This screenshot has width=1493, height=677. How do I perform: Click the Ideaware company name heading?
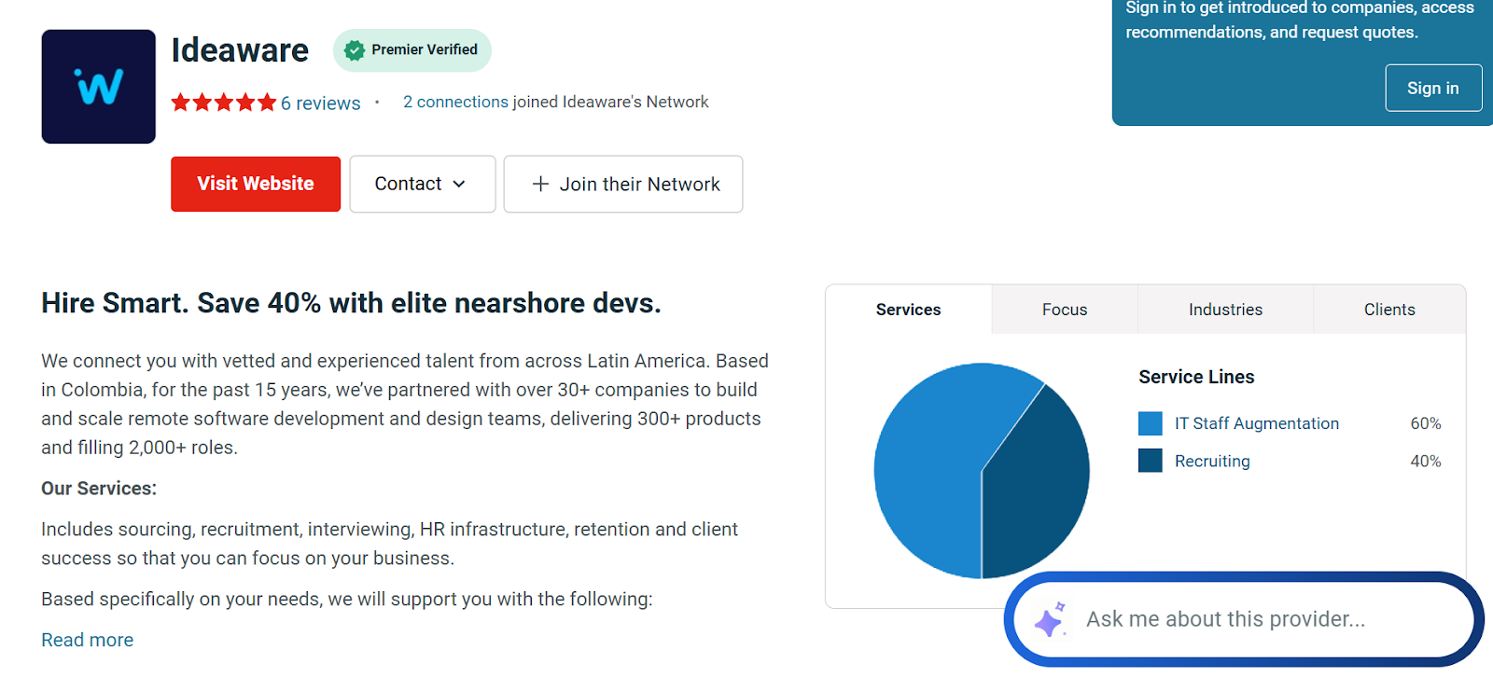240,50
